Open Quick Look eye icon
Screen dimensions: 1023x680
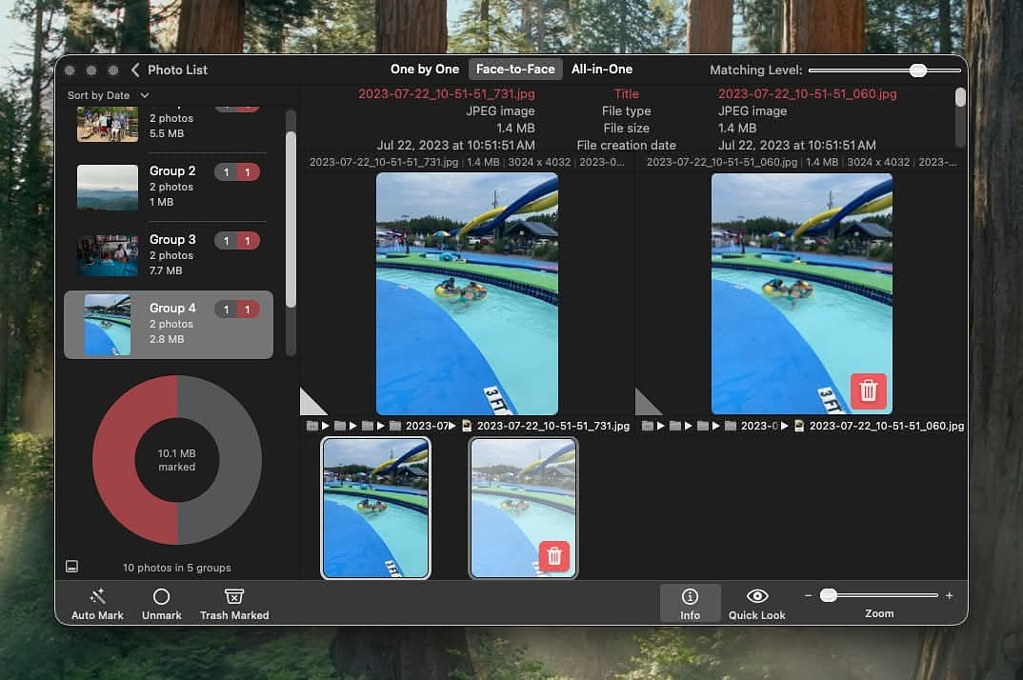point(757,596)
